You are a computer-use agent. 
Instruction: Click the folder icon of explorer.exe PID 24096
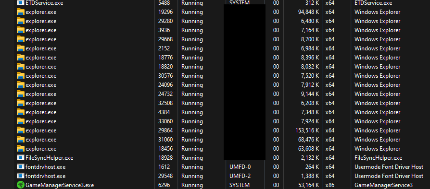pos(21,85)
